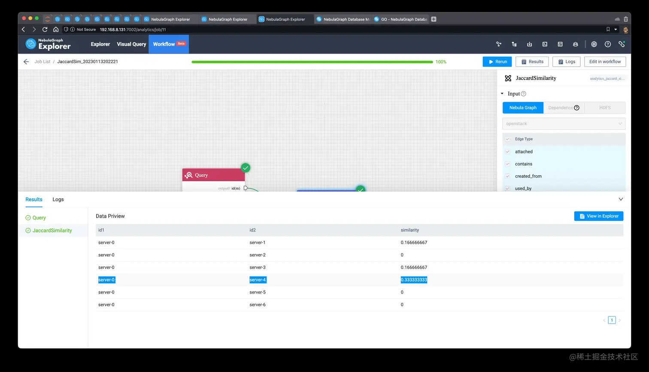649x372 pixels.
Task: Click the Query node magnifier icon
Action: [188, 175]
